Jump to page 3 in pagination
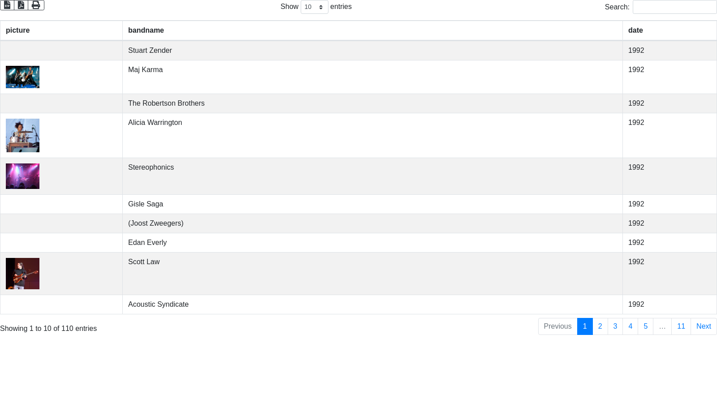Screen dimensions: 717x403 [x=615, y=326]
